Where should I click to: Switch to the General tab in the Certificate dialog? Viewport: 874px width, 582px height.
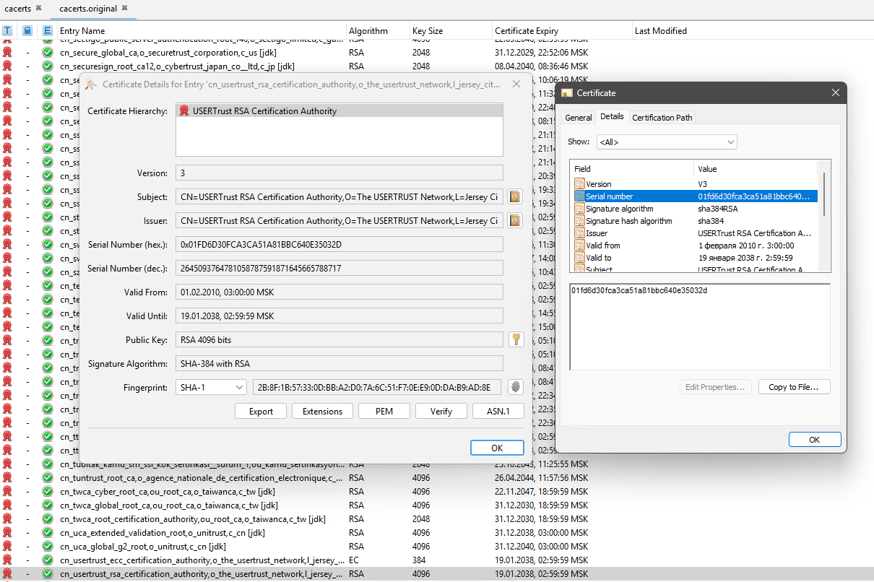tap(578, 118)
